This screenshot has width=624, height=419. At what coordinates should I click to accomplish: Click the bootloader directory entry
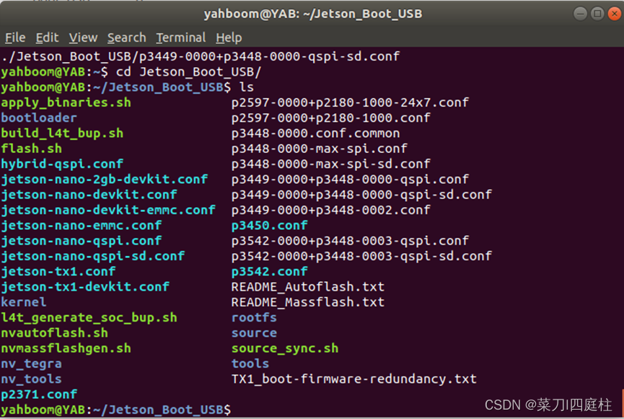point(39,117)
